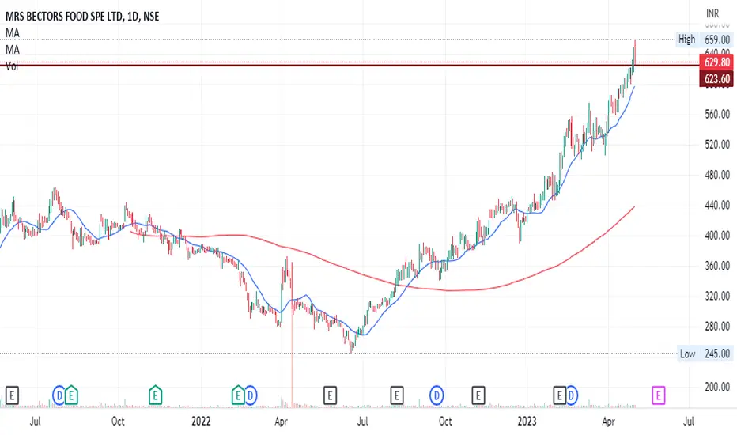Image resolution: width=737 pixels, height=435 pixels.
Task: Select black E earnings marker after Oct 2022
Action: coord(478,395)
